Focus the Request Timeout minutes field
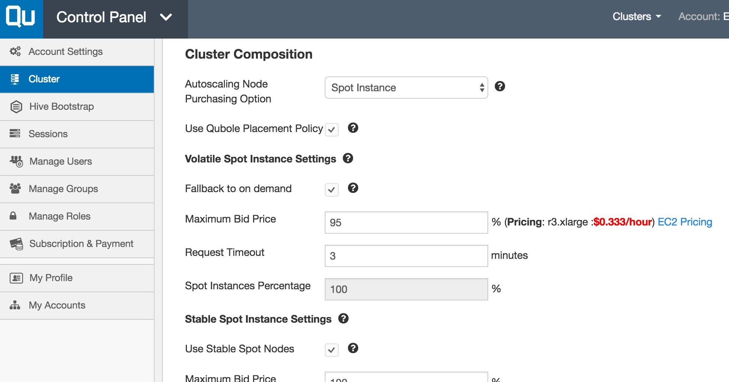 pos(406,256)
